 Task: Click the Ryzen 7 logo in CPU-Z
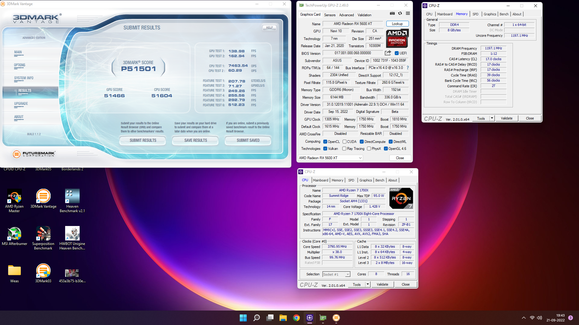click(x=401, y=198)
